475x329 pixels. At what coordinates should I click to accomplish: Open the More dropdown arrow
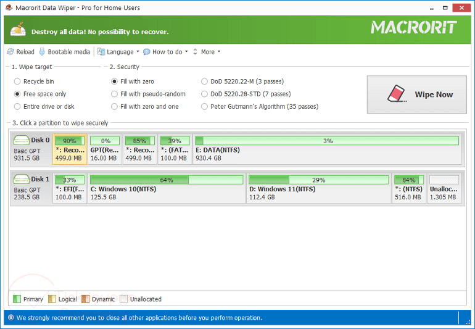coord(219,52)
